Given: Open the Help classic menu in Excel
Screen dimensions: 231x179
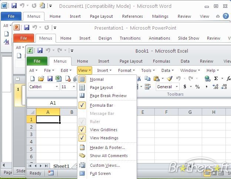Looking at the screenshot, I should click(212, 70).
